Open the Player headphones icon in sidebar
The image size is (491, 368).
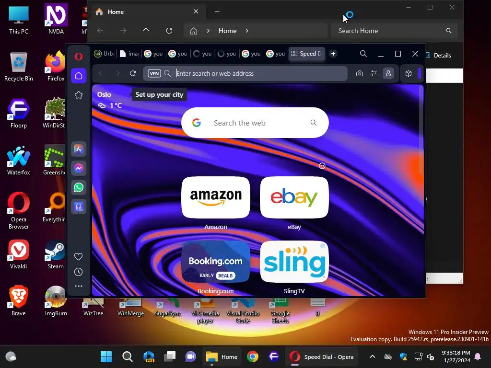(79, 207)
